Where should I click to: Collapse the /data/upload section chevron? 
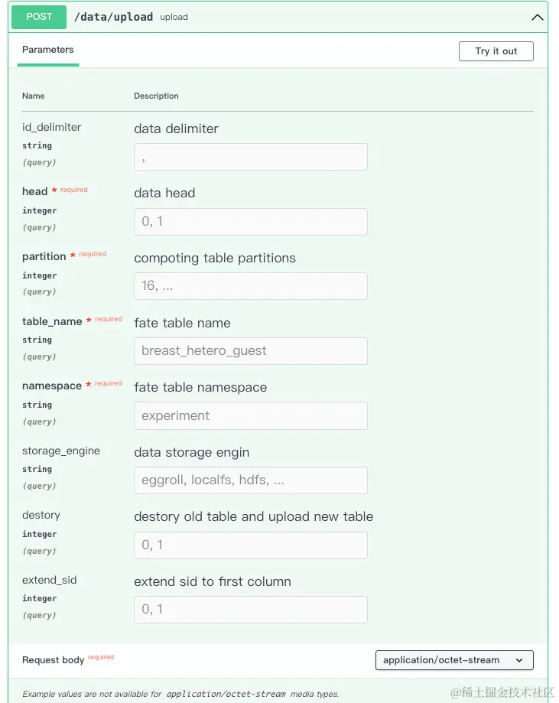coord(537,18)
